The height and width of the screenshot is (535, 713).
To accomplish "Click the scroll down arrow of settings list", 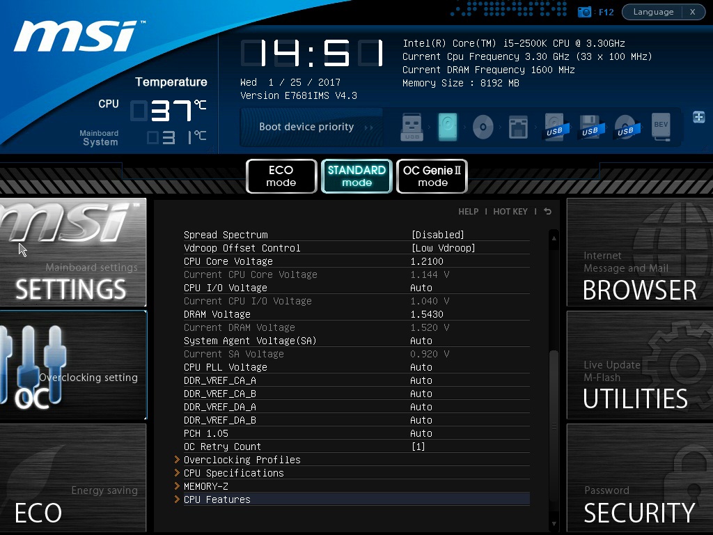I will [x=554, y=524].
